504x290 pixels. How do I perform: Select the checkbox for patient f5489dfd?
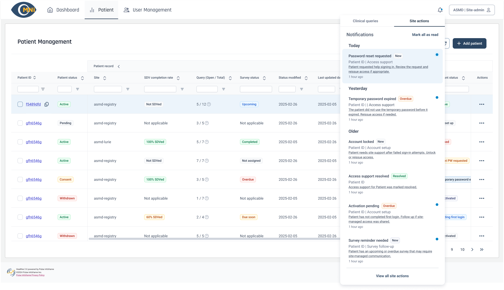click(x=20, y=104)
